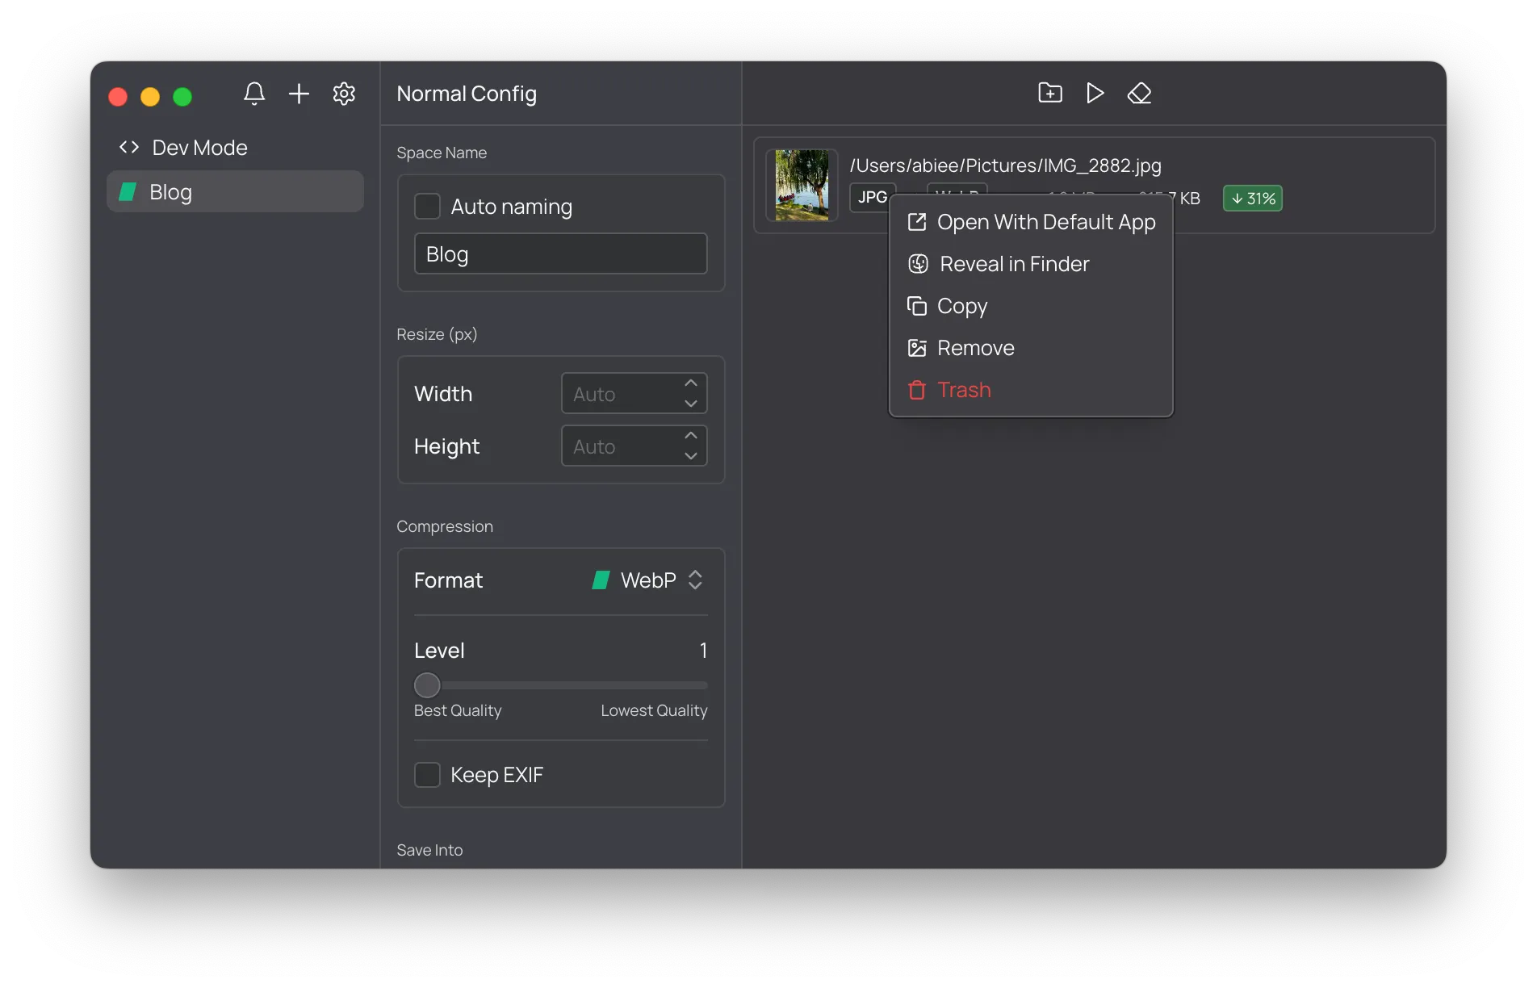The image size is (1537, 988).
Task: Click the Open With Default App icon
Action: point(917,222)
